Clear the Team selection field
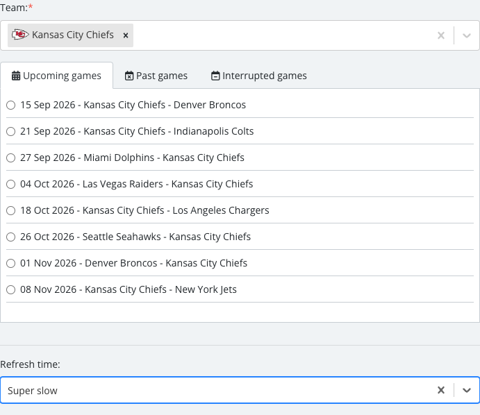The image size is (480, 415). [441, 35]
